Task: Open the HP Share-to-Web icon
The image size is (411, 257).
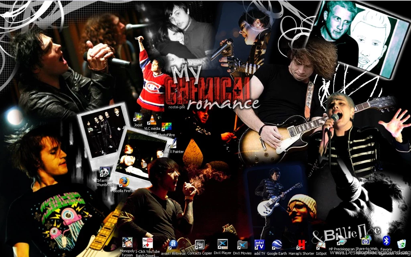Action: pos(366,241)
